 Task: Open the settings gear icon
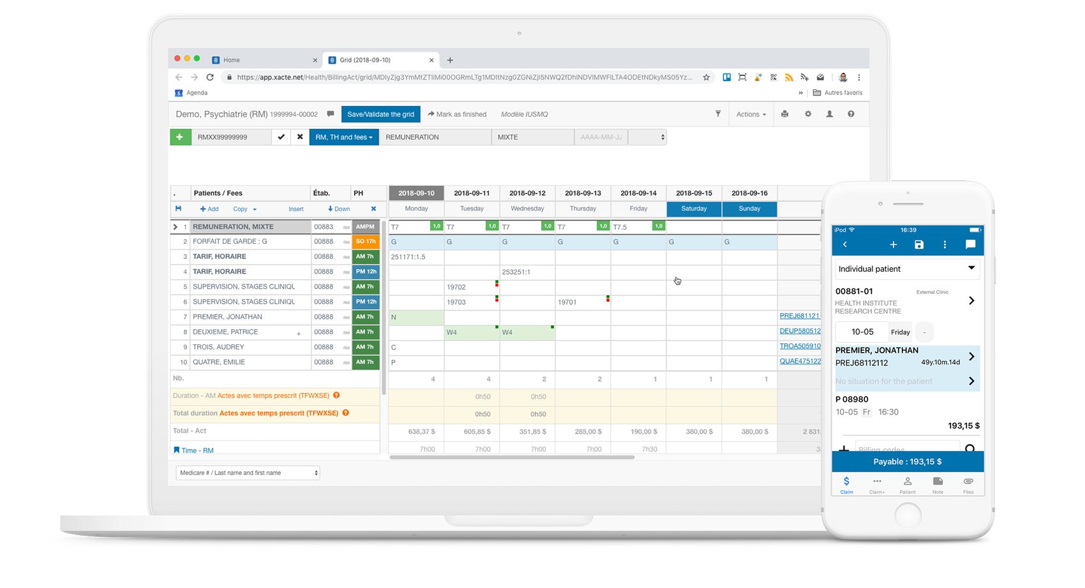pos(808,114)
